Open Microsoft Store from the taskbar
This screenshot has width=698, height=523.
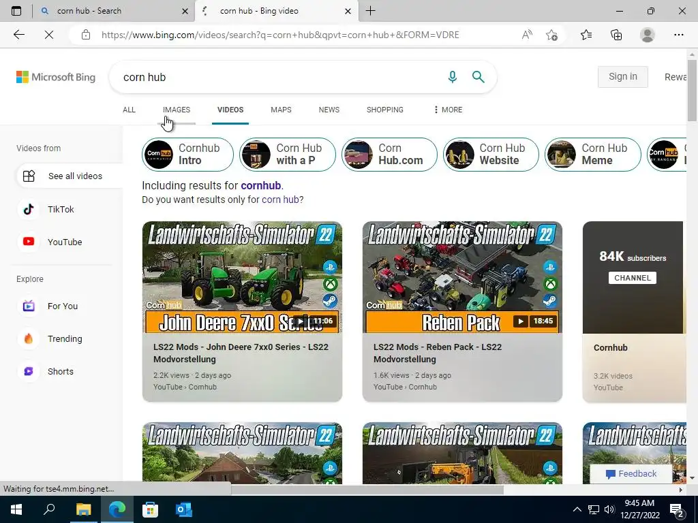[x=150, y=509]
